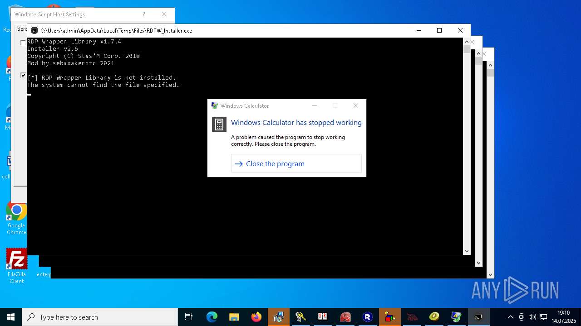Screen dimensions: 581x326
Task: Open the volume control tray icon
Action: 532,317
